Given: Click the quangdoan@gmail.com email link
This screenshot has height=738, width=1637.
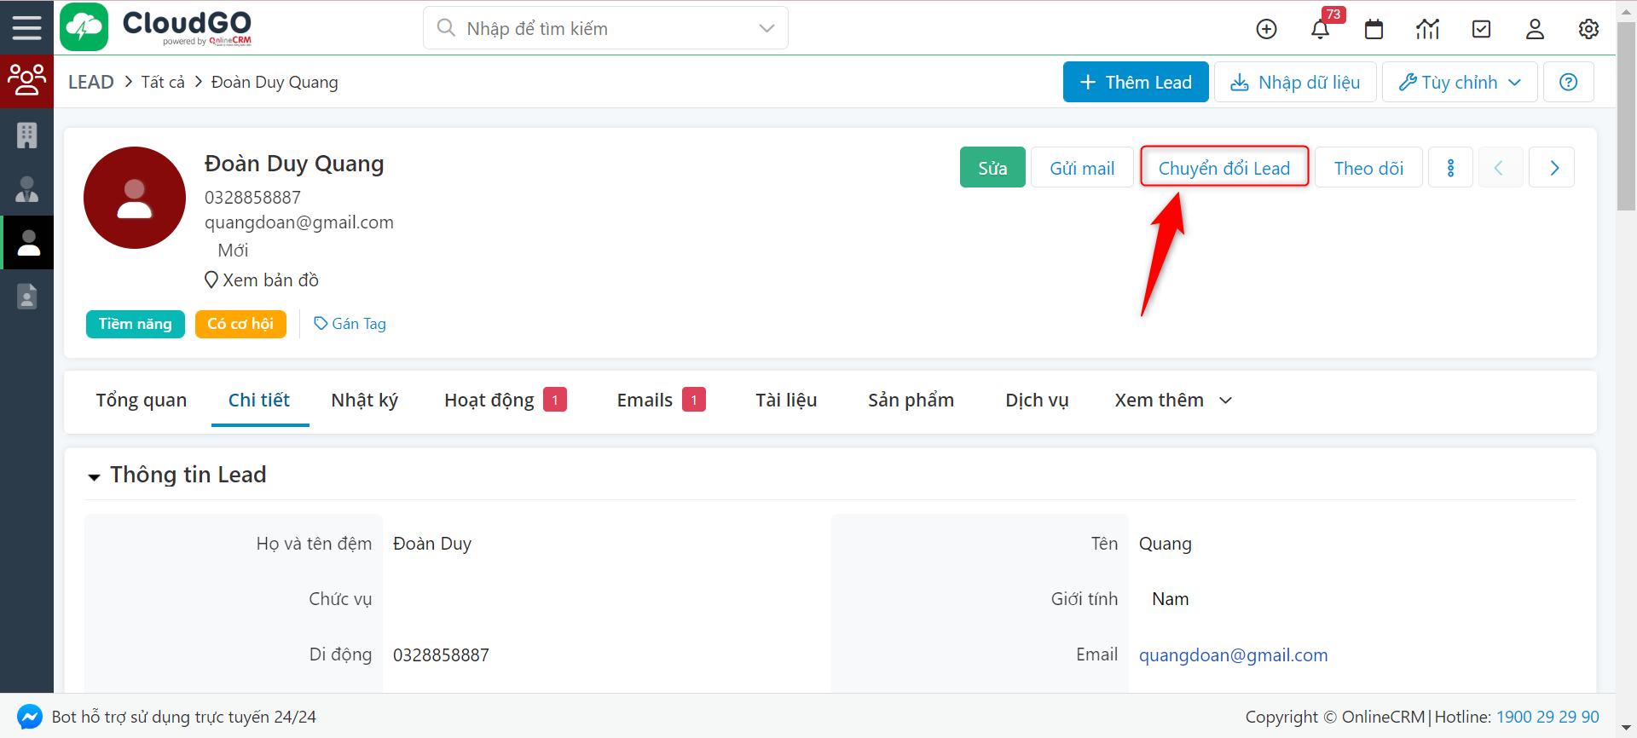Looking at the screenshot, I should [1233, 654].
